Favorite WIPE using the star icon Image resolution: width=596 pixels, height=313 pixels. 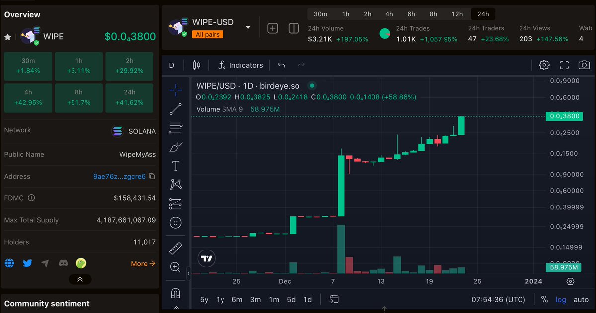7,36
